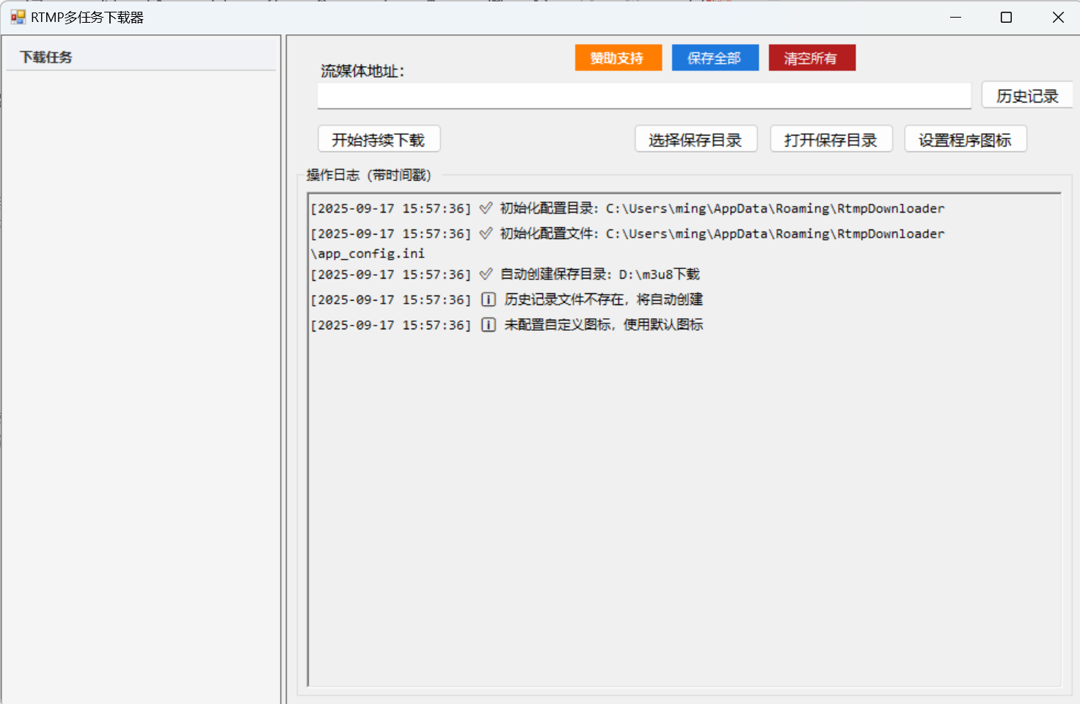Click the app_config.ini log text line
Viewport: 1080px width, 704px height.
point(368,254)
